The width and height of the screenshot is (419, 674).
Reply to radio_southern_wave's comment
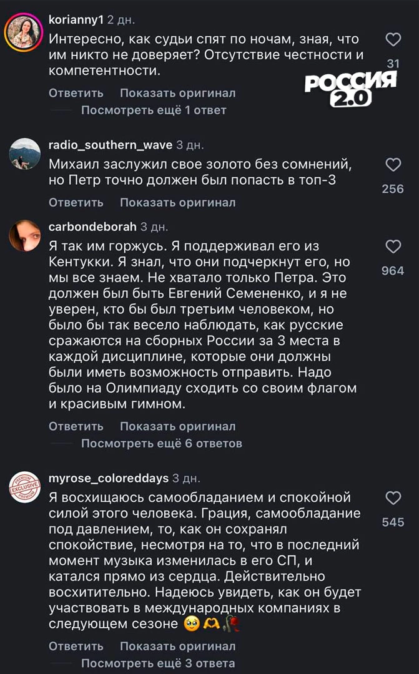tap(76, 202)
